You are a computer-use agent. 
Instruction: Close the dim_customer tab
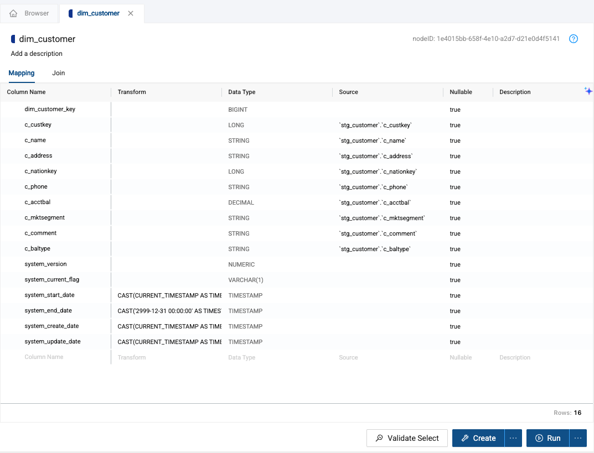click(131, 13)
